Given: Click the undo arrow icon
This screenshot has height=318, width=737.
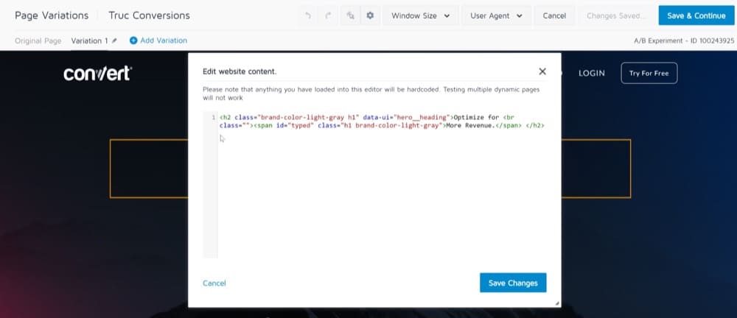Looking at the screenshot, I should point(307,15).
